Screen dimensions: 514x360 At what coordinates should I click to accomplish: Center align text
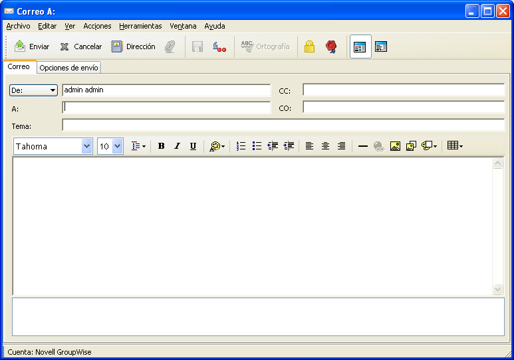pyautogui.click(x=325, y=146)
